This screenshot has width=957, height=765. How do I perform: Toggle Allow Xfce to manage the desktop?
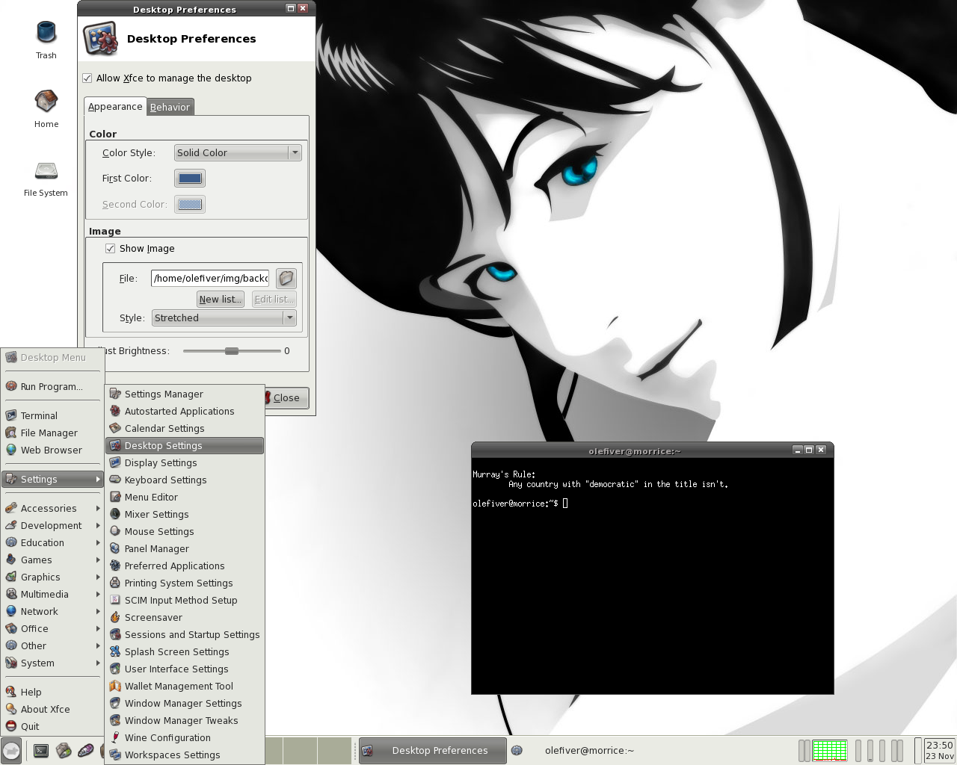(87, 78)
